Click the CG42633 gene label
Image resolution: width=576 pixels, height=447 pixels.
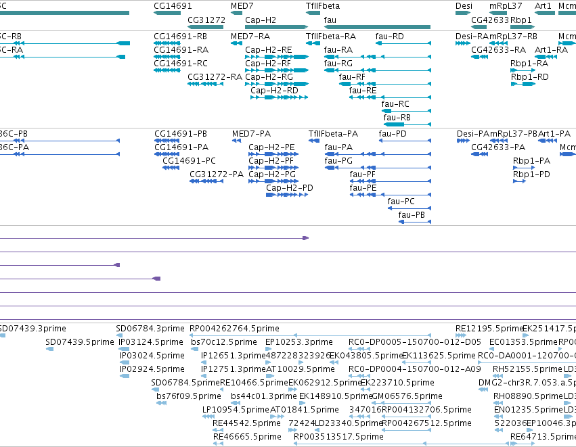(490, 20)
